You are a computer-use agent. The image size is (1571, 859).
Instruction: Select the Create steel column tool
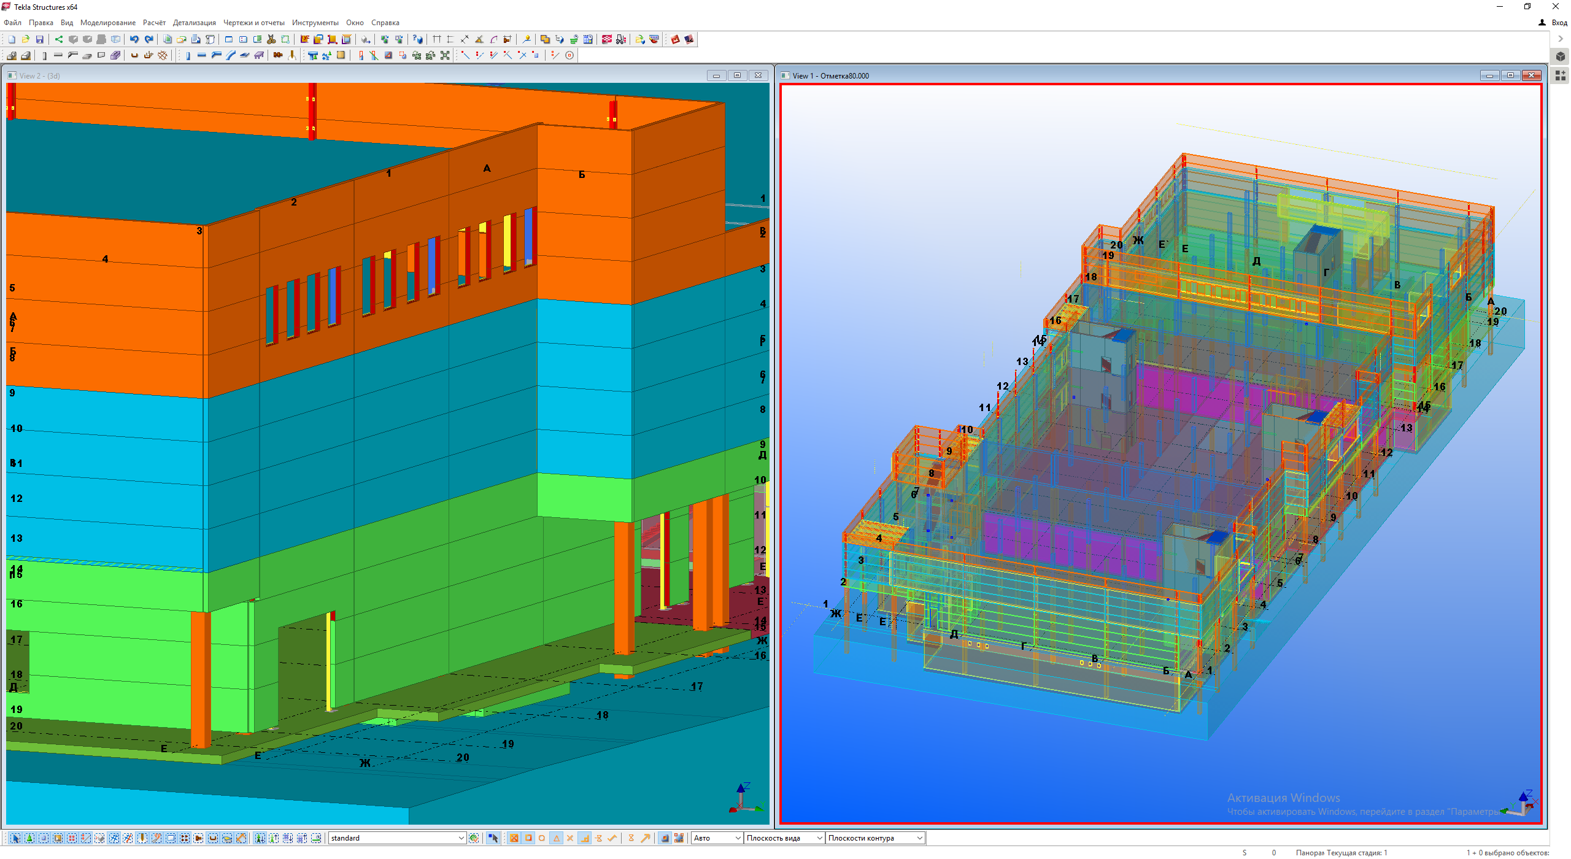point(188,55)
